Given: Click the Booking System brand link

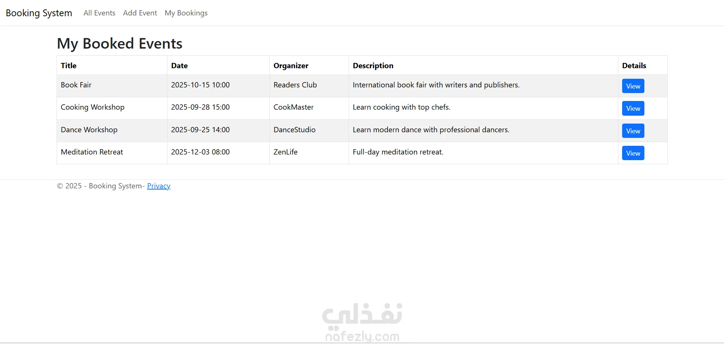Looking at the screenshot, I should [39, 13].
